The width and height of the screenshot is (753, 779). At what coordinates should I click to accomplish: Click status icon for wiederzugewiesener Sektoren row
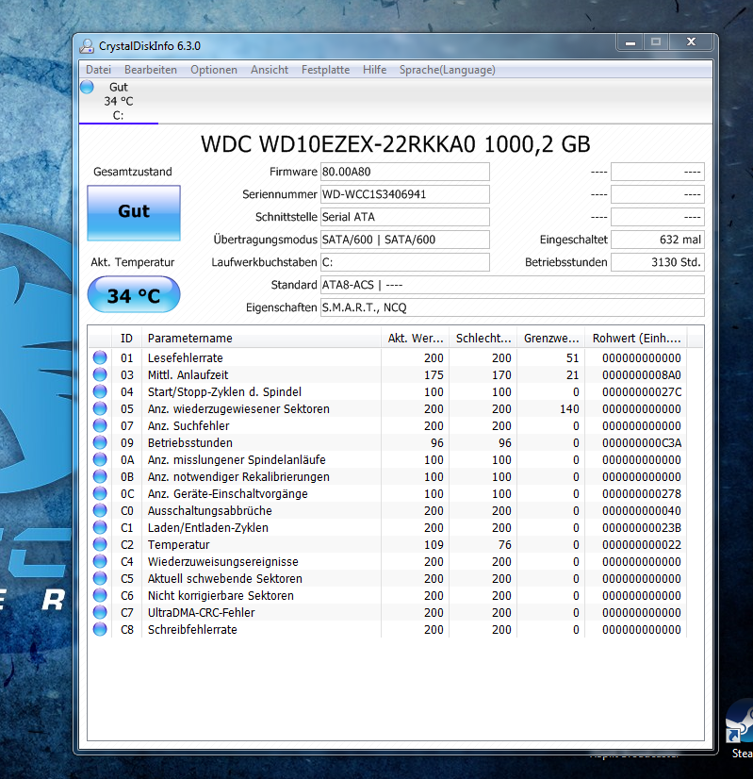tap(100, 408)
